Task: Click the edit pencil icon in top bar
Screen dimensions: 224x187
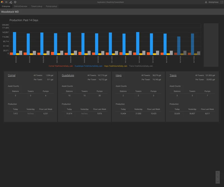Action: 11,2
